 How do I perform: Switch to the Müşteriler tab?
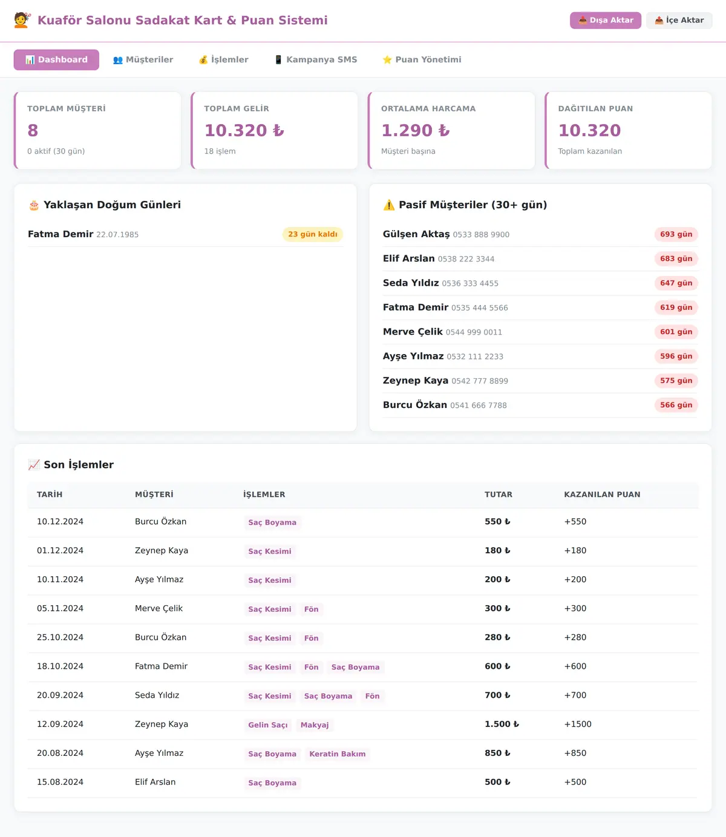pyautogui.click(x=143, y=60)
